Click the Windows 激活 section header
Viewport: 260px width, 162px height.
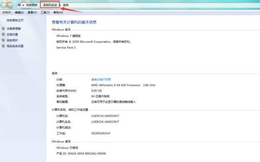61,141
